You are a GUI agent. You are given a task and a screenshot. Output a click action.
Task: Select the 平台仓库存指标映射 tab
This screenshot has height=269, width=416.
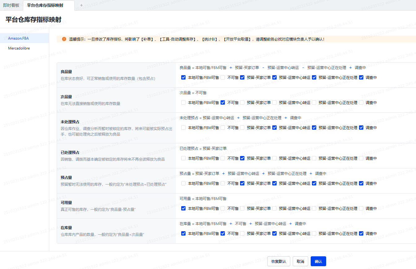point(45,5)
